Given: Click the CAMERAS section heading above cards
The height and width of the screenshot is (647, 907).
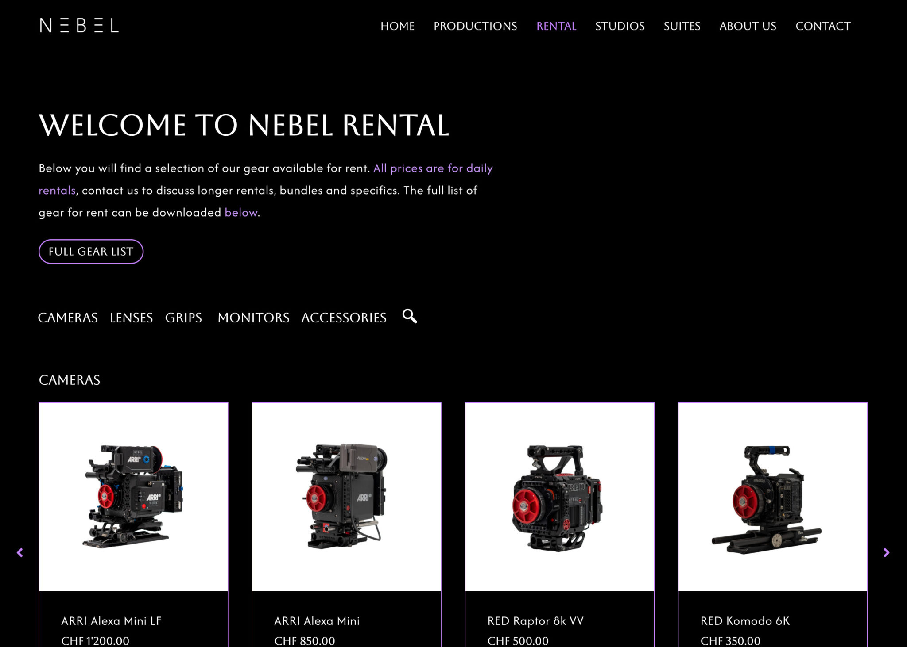Looking at the screenshot, I should point(70,380).
